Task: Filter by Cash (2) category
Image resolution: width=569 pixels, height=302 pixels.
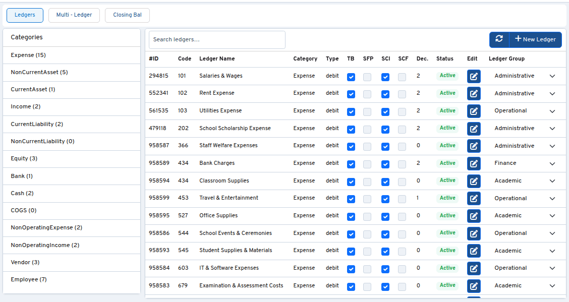Action: click(x=72, y=193)
